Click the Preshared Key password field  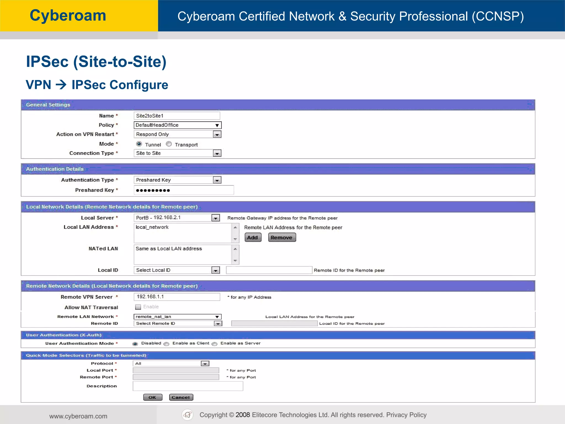click(184, 190)
